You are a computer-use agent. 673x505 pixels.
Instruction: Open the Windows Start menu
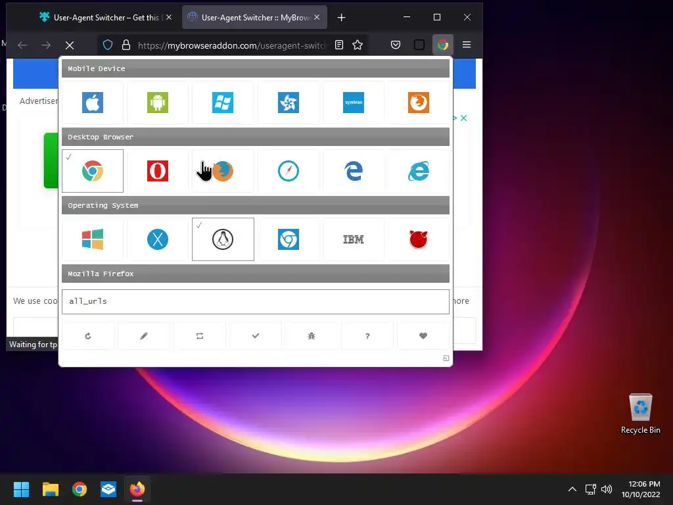pos(21,489)
